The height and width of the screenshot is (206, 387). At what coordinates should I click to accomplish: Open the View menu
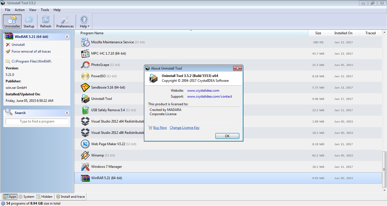click(33, 10)
